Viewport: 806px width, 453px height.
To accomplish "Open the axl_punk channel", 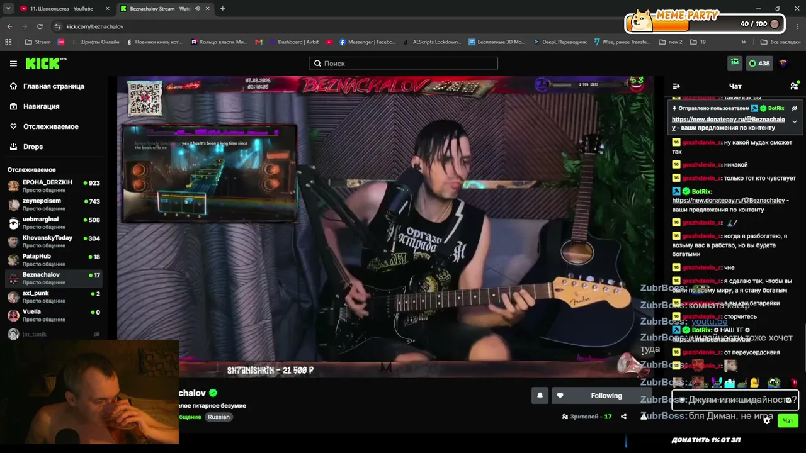I will 54,296.
